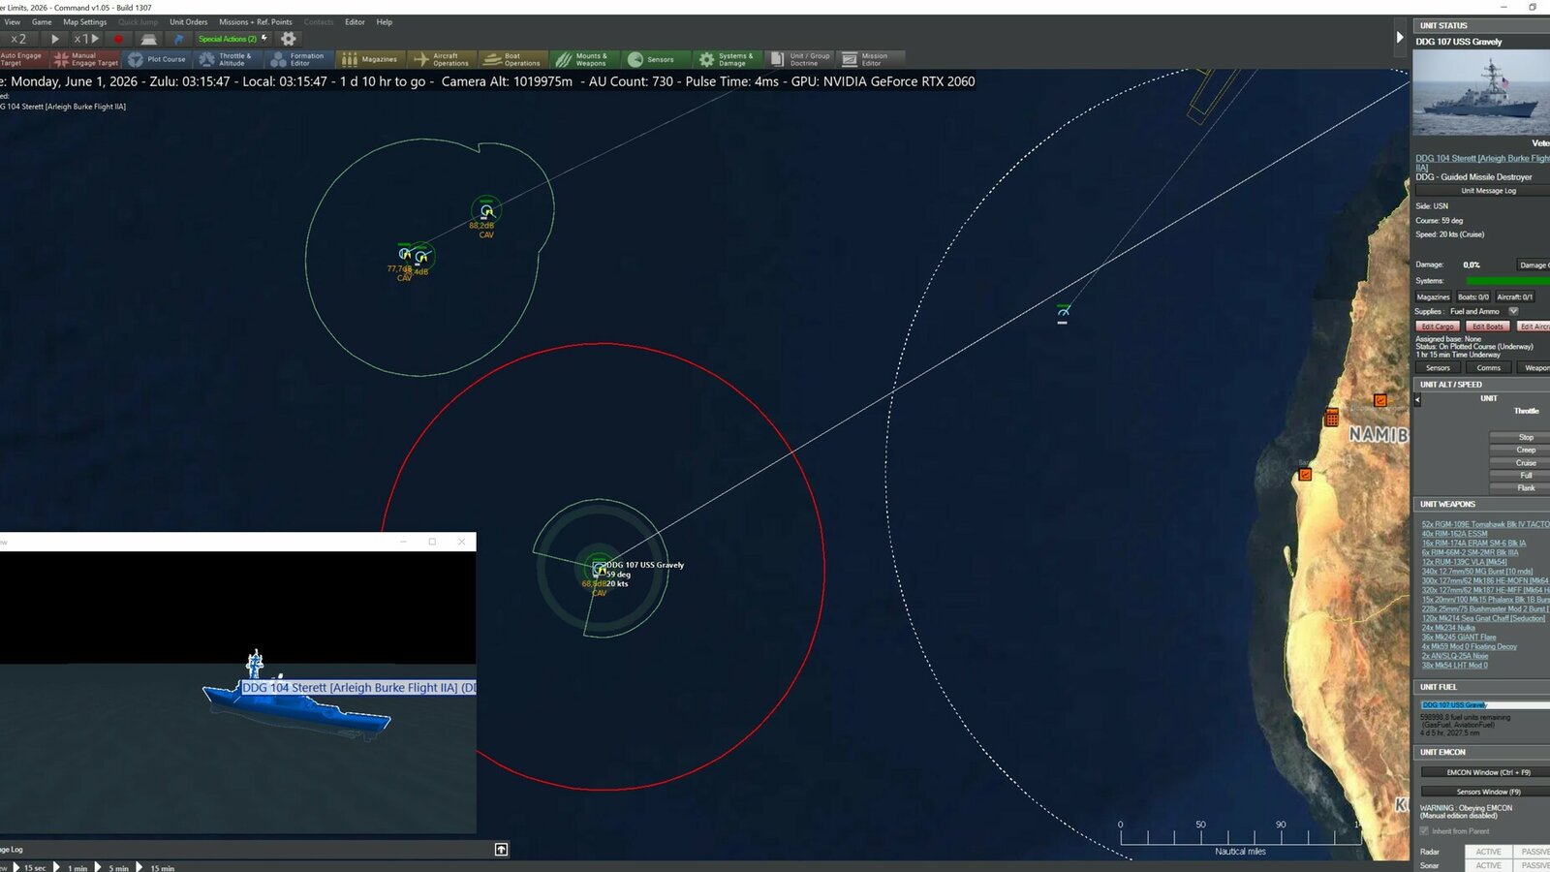This screenshot has width=1550, height=872.
Task: Open Unit / Group Doctrine
Action: [x=801, y=59]
